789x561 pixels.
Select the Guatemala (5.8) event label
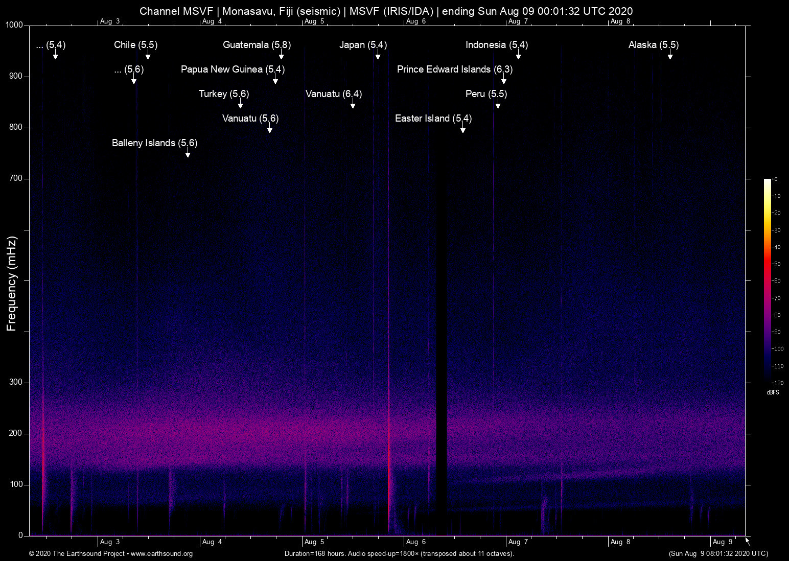click(x=257, y=45)
